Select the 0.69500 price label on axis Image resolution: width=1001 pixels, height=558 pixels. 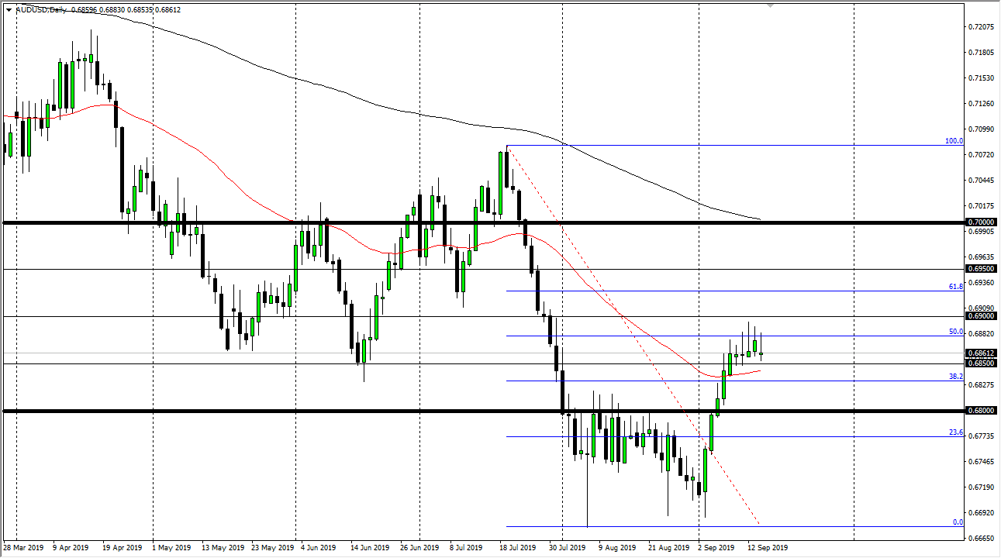pyautogui.click(x=982, y=269)
